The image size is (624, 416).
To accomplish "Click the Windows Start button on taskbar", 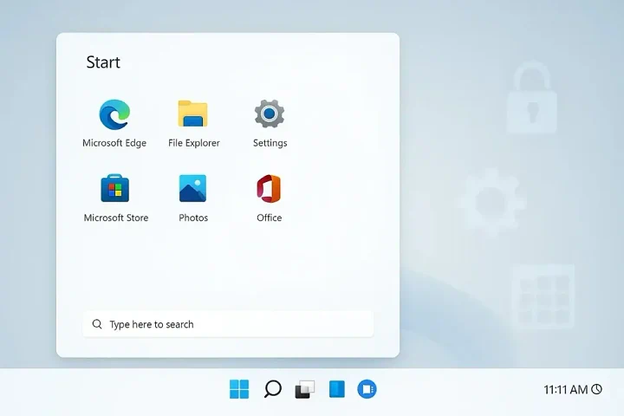I will point(239,389).
